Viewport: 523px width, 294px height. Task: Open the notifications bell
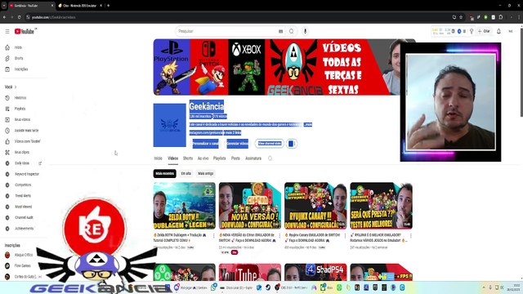(498, 31)
